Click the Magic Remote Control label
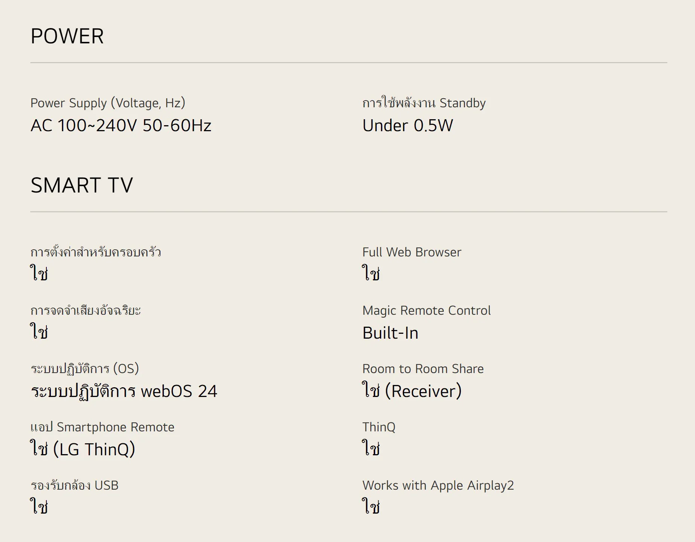Screen dimensions: 695x542 (426, 310)
